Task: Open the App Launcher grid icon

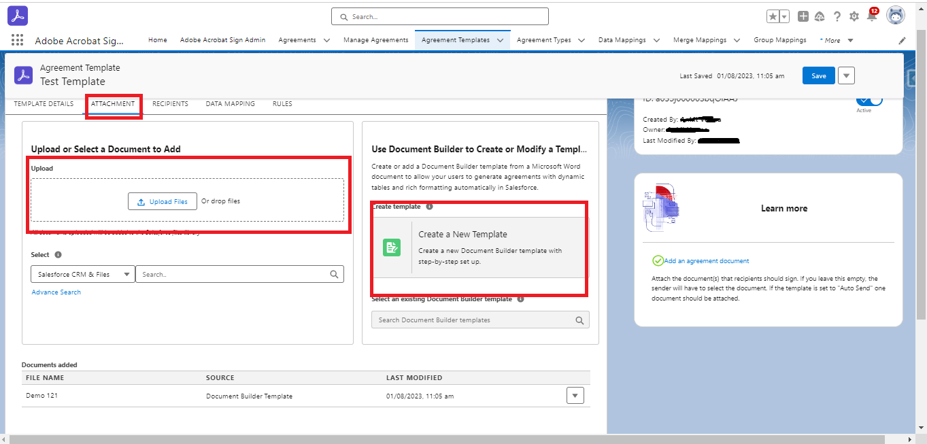Action: tap(18, 40)
